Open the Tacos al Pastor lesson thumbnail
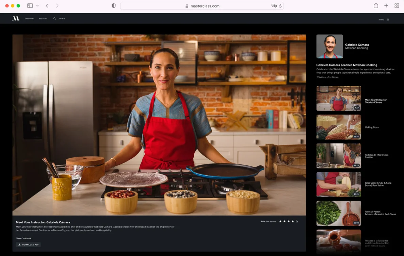Screen dimensions: 404x256 (x=339, y=213)
